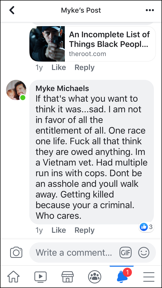
Task: Go to the Home tab
Action: click(14, 277)
